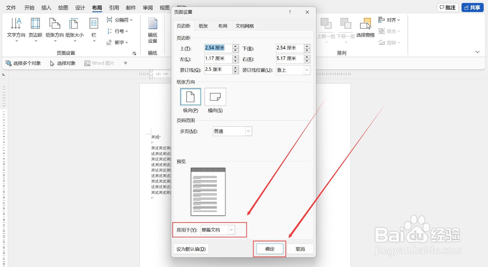Increase the 左(L) left margin value

(x=235, y=57)
